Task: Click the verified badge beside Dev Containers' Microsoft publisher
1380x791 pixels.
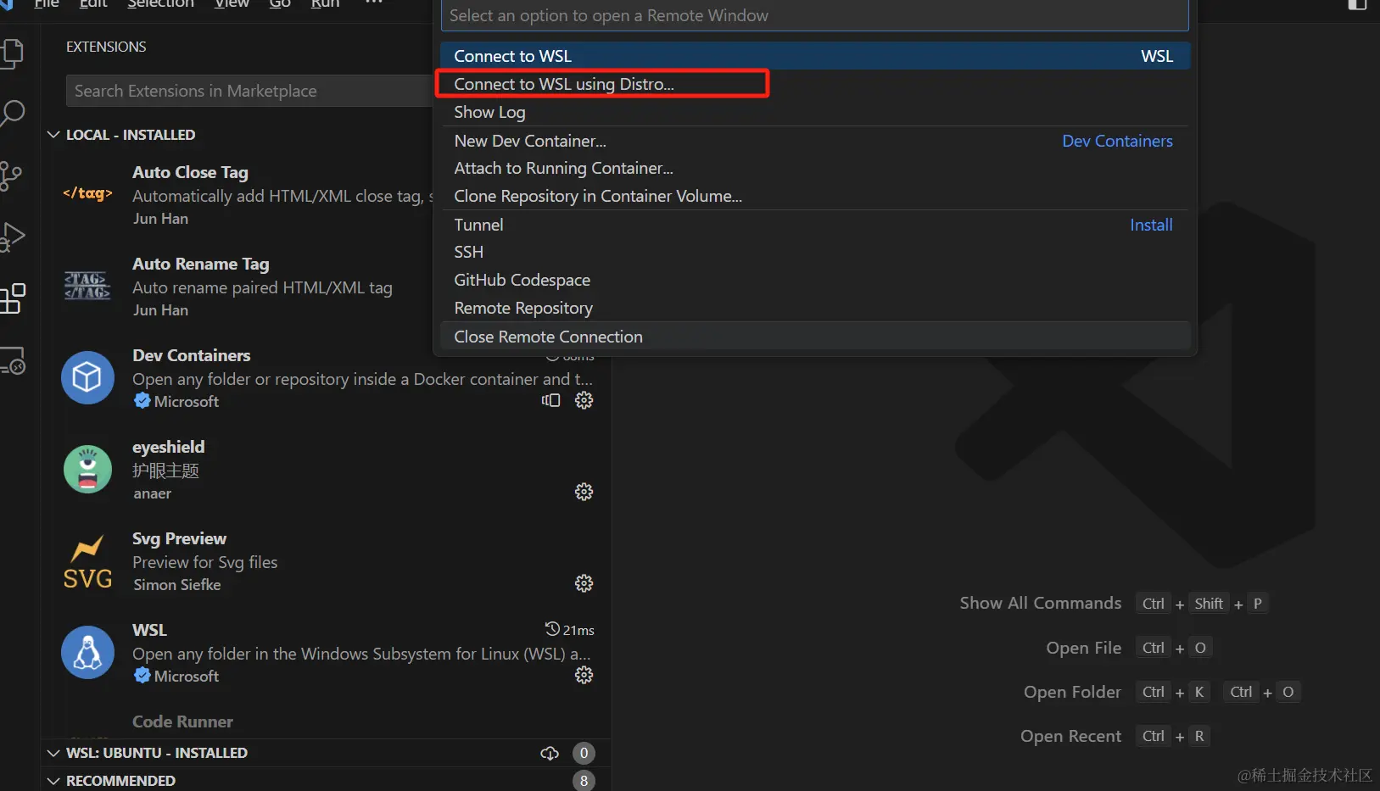Action: pyautogui.click(x=142, y=401)
